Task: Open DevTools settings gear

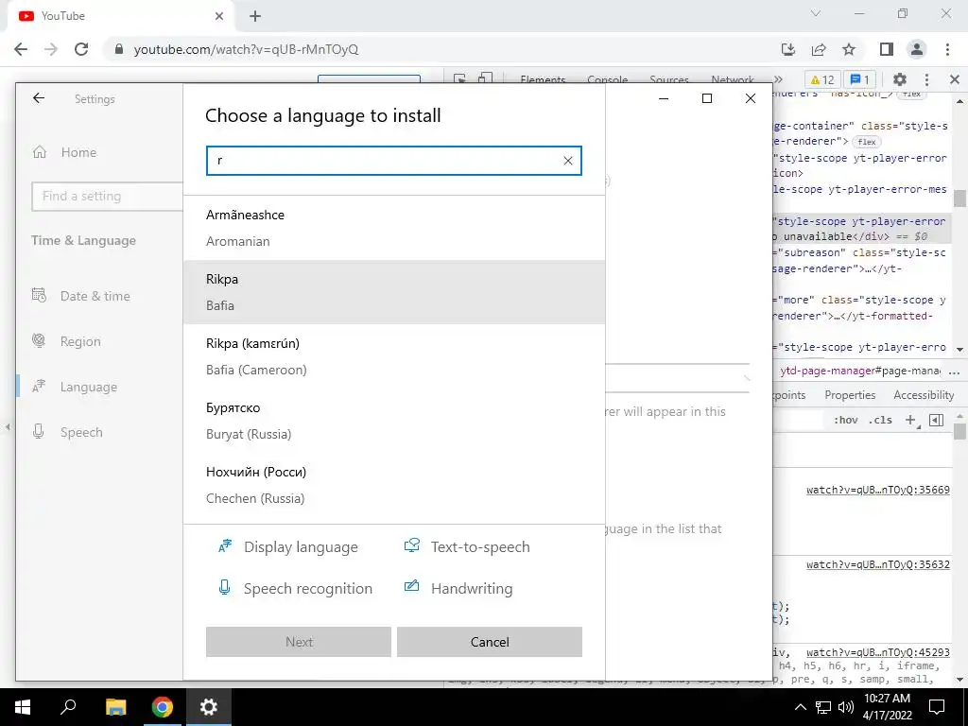Action: (900, 79)
